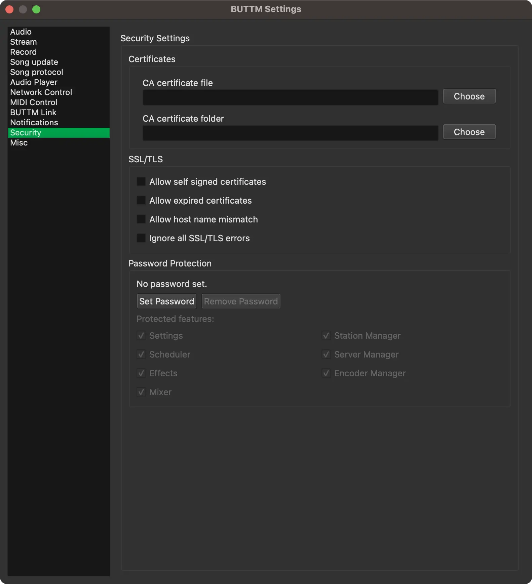Enable Allow self signed certificates
The width and height of the screenshot is (532, 584).
tap(141, 182)
